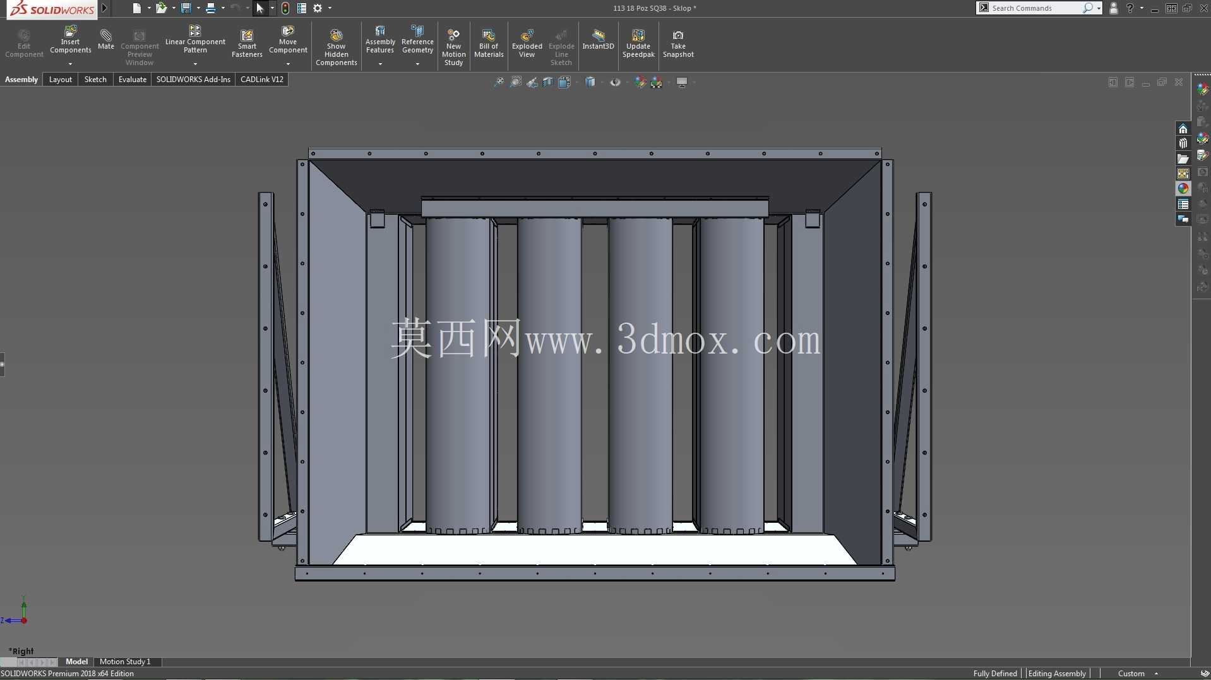This screenshot has width=1211, height=680.
Task: Click Edit Appearance in view toolbar
Action: tap(640, 82)
